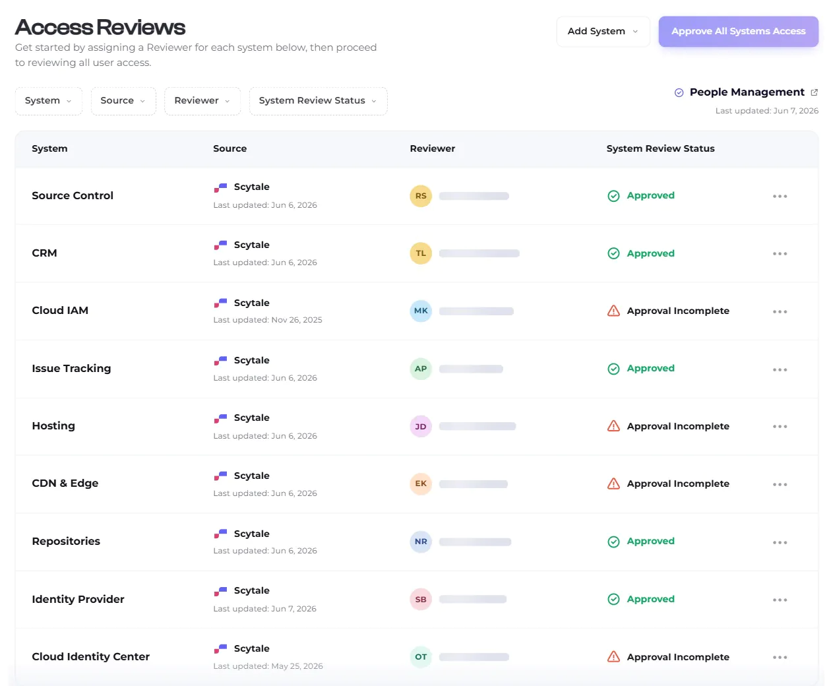Click the reviewer name placeholder beside MK
This screenshot has height=686, width=831.
coord(476,311)
